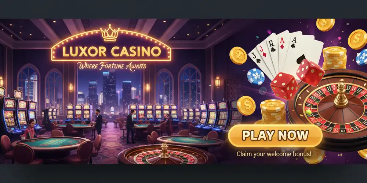Click the red die touching the gold chip stack

click(x=284, y=86)
